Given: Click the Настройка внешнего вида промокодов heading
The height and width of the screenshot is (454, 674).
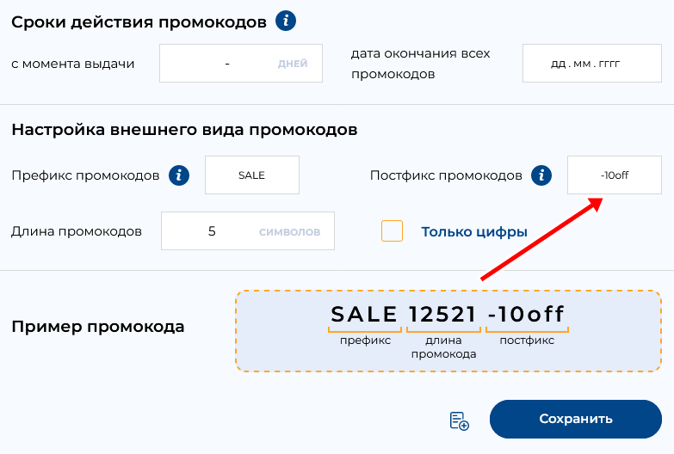Looking at the screenshot, I should pos(184,129).
